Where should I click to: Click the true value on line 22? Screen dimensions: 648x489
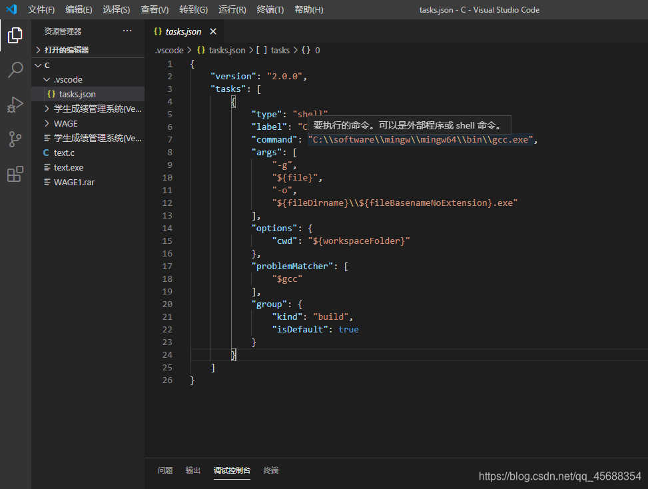pos(348,330)
